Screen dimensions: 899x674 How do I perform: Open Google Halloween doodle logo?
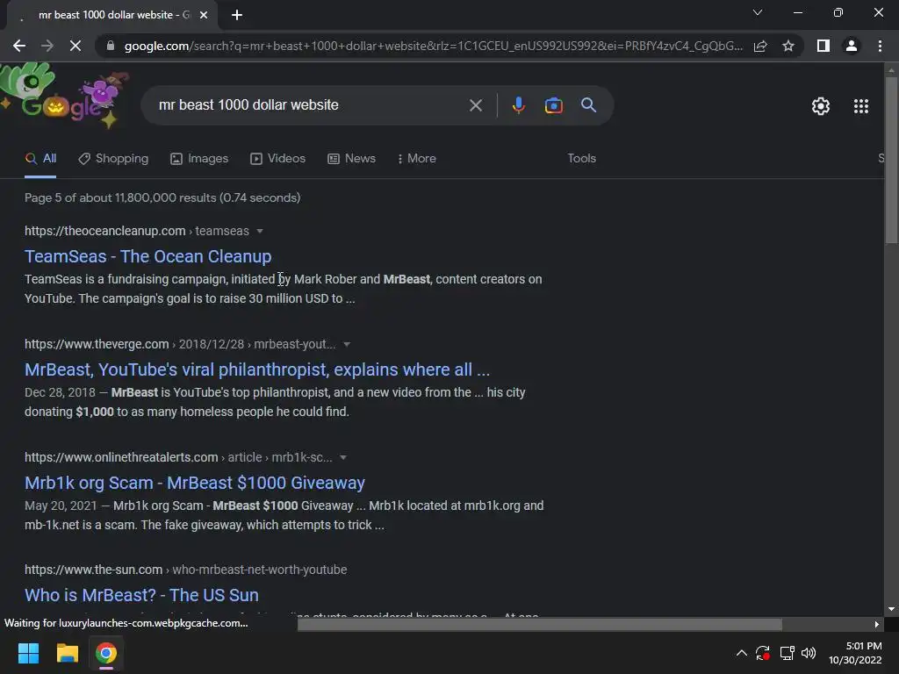tap(63, 96)
